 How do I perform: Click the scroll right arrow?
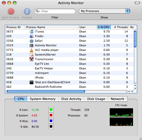132,91
